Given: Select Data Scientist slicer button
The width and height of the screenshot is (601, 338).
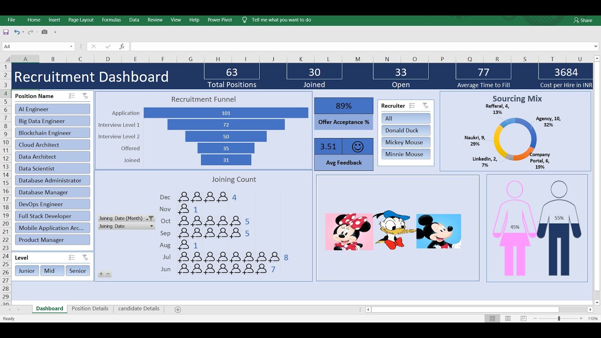Looking at the screenshot, I should click(x=52, y=169).
